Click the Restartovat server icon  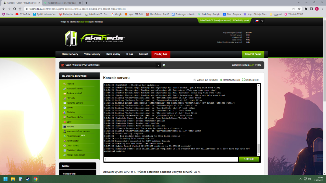click(221, 80)
